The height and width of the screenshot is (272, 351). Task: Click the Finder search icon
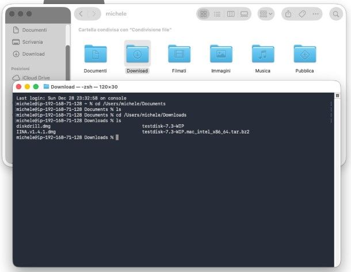click(x=336, y=14)
